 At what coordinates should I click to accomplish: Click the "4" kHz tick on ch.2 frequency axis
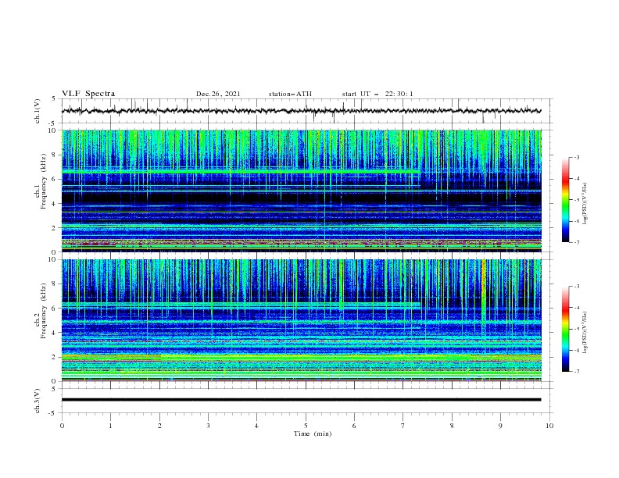(55, 333)
